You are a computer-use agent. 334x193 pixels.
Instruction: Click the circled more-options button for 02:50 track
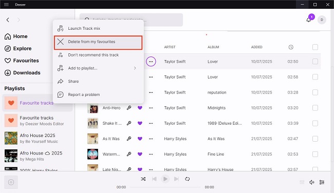(151, 62)
